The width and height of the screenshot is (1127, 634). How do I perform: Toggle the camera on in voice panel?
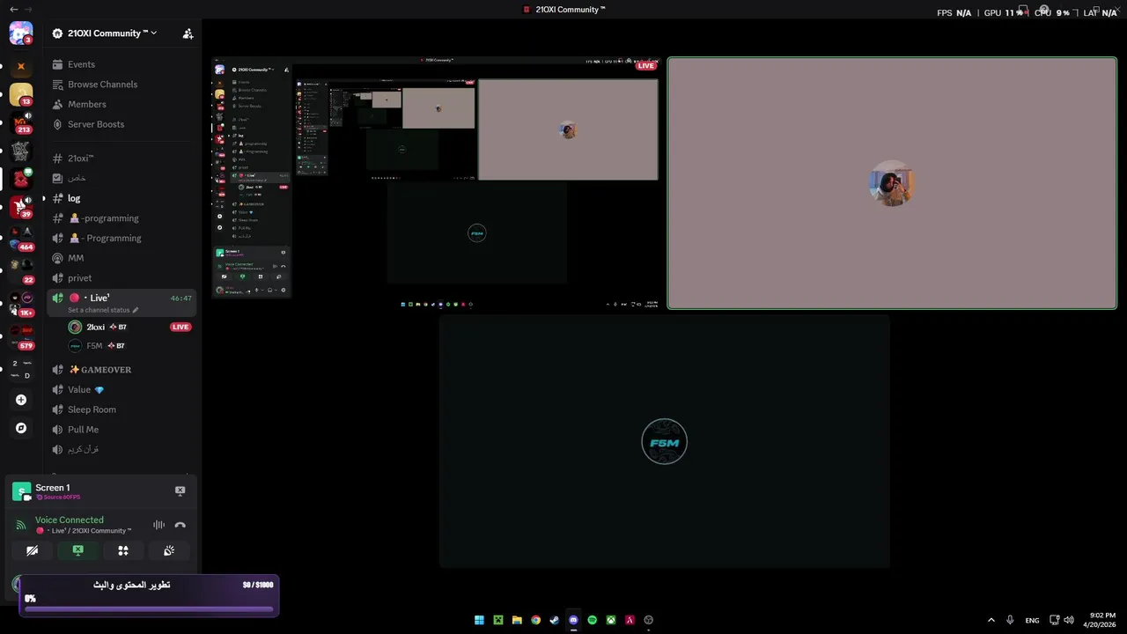click(33, 550)
